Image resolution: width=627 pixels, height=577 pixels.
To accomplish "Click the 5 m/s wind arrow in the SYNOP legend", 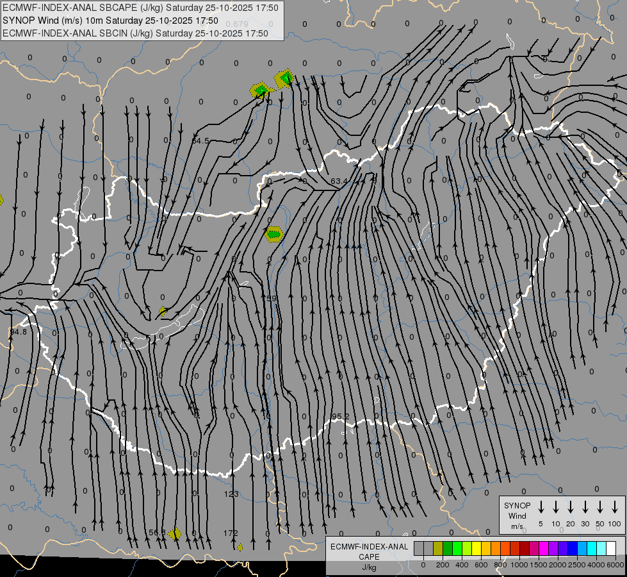I will coord(541,507).
